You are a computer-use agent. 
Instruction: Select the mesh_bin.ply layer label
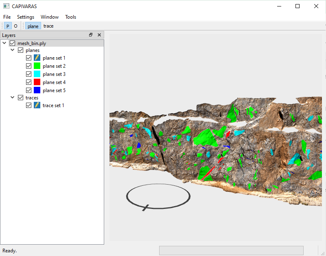click(x=32, y=43)
